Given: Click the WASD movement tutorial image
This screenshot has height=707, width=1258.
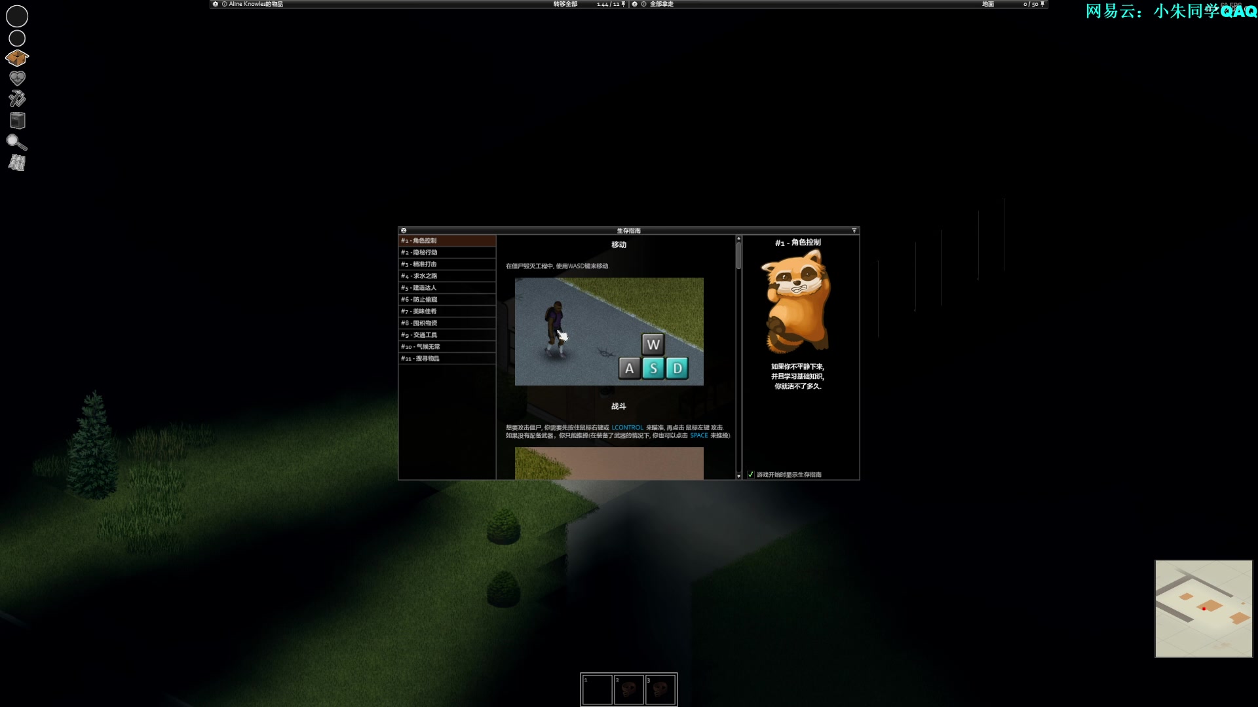Looking at the screenshot, I should 609,331.
